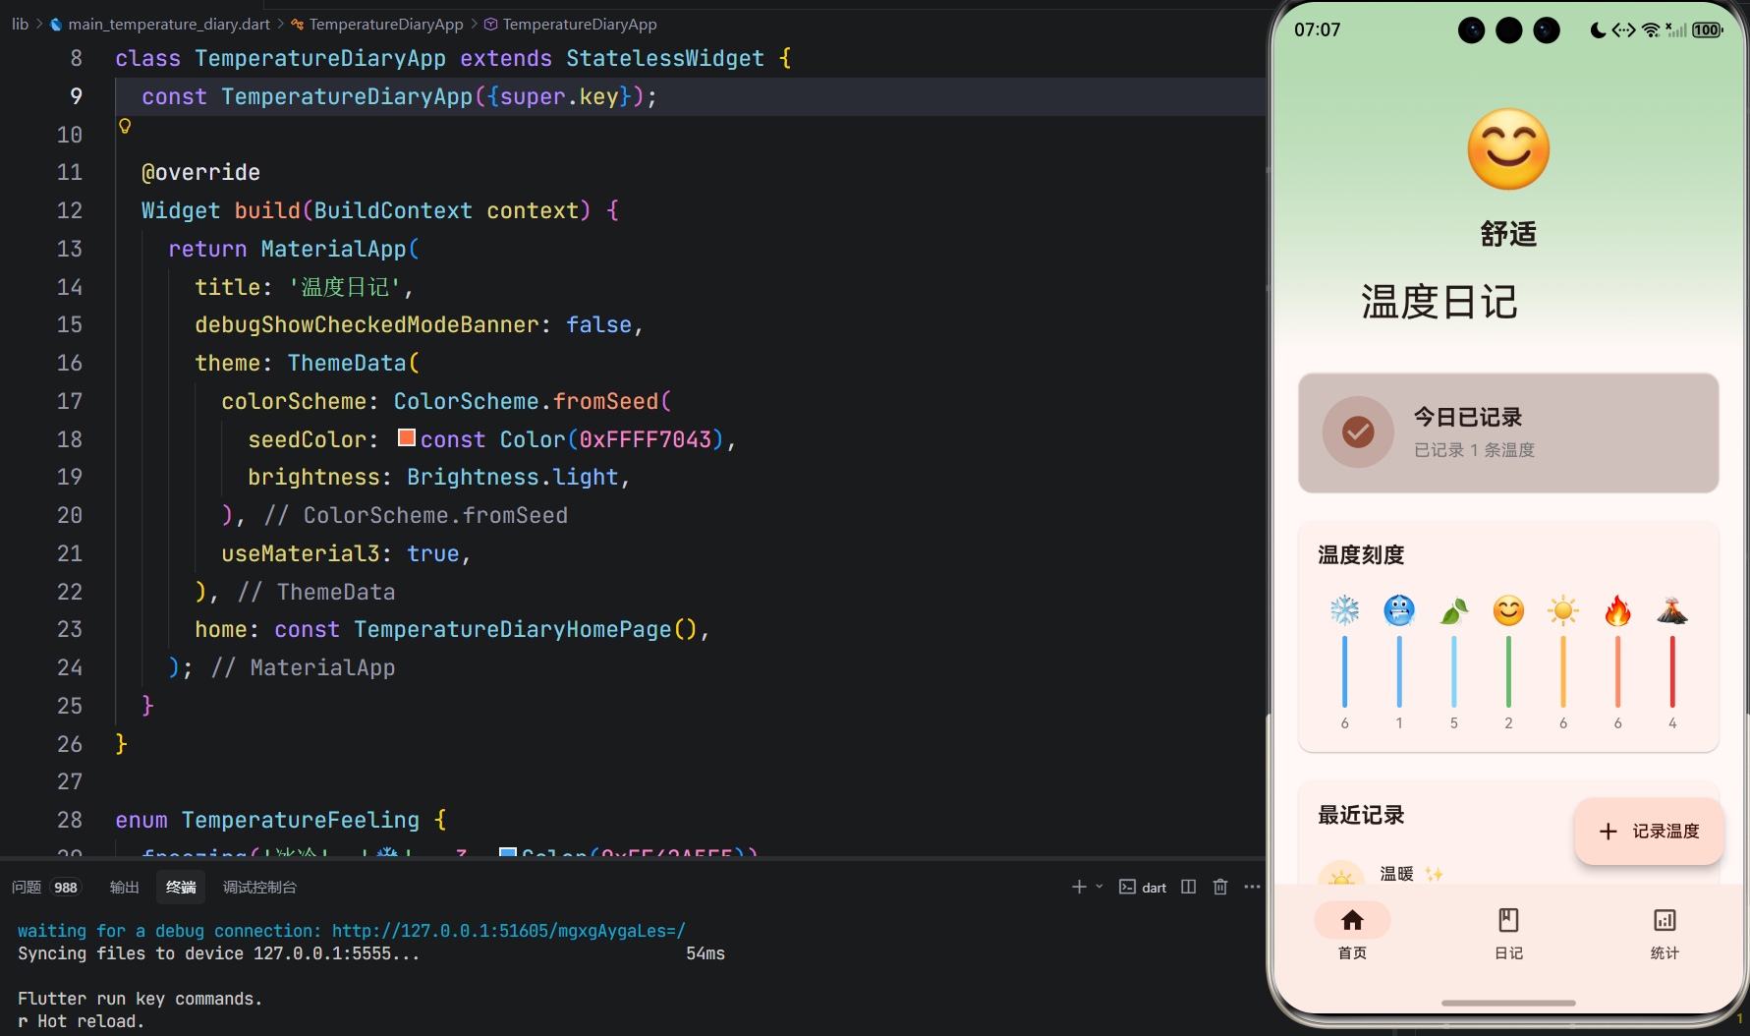Tap the red bar under the volcano
The height and width of the screenshot is (1036, 1750).
pyautogui.click(x=1672, y=671)
